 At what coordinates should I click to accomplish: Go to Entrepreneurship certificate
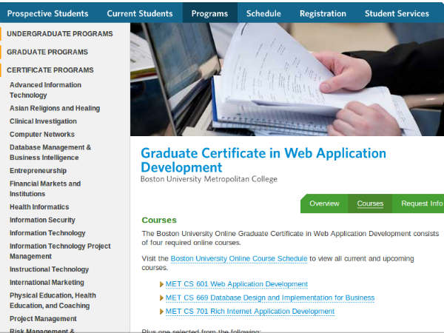[38, 170]
